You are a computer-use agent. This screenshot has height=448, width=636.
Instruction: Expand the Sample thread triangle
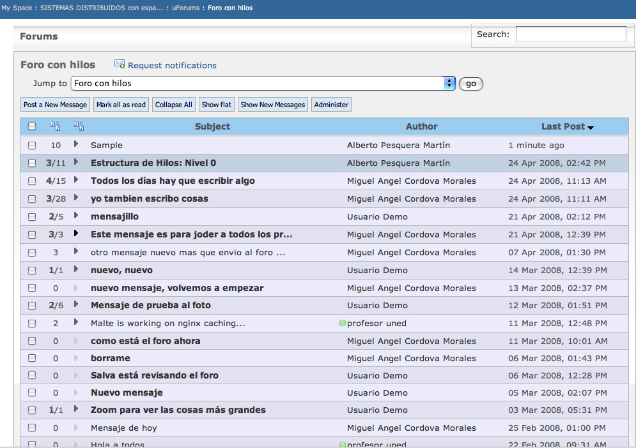tap(76, 145)
